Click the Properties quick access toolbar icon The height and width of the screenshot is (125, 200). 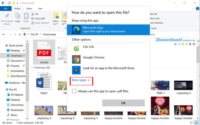click(9, 3)
